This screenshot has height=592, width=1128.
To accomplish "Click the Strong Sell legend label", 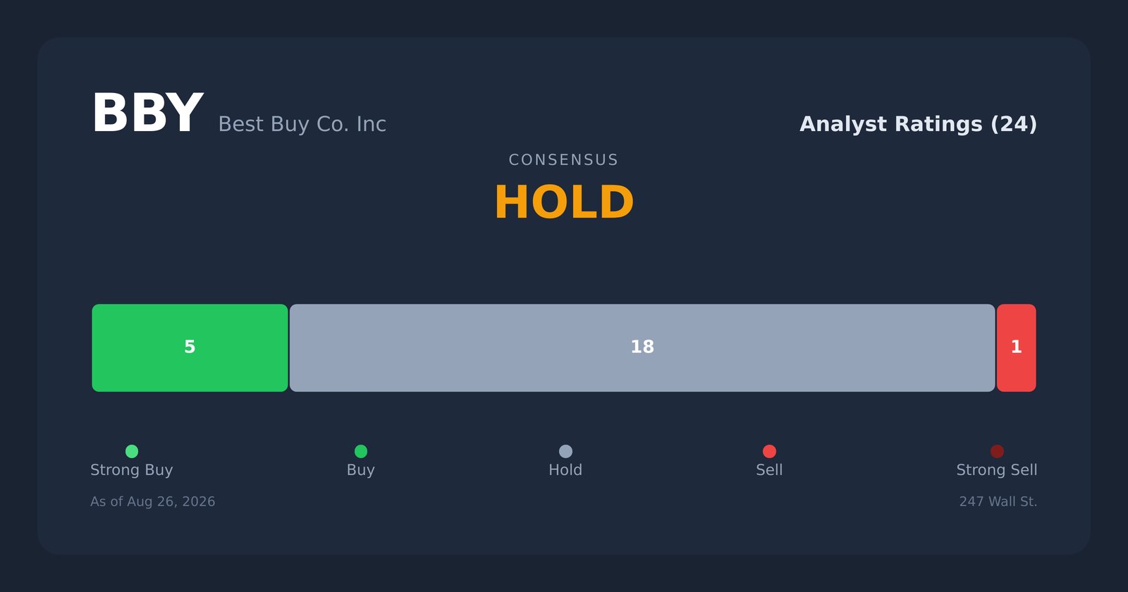I will (997, 470).
